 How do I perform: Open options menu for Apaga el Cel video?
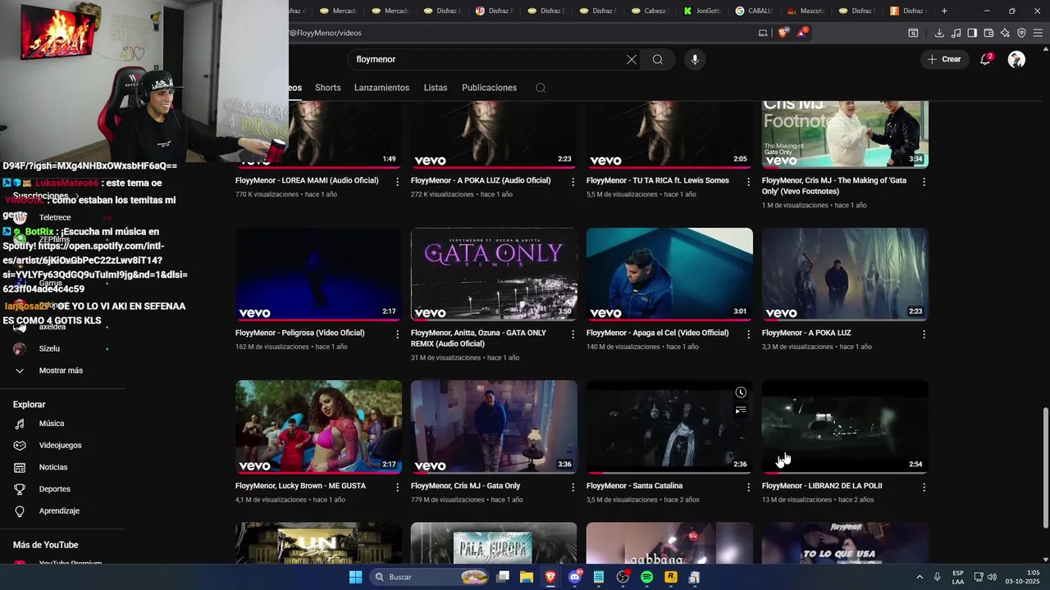tap(748, 334)
